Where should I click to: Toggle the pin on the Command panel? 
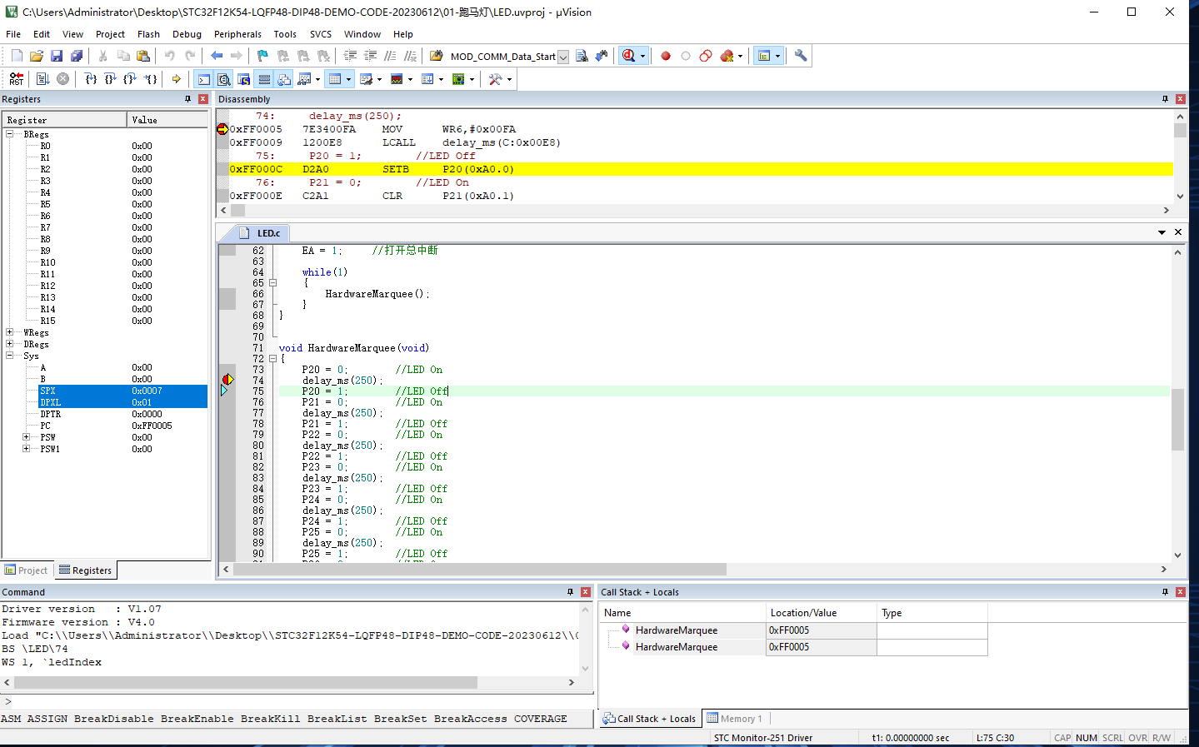[x=570, y=592]
